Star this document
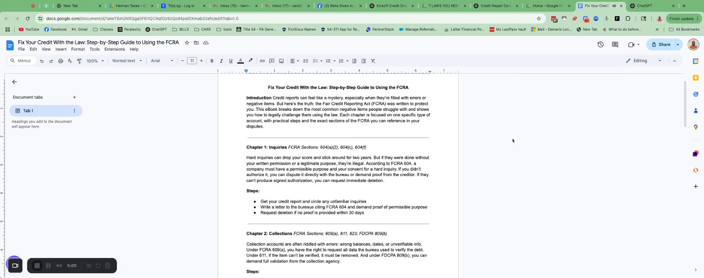 point(187,42)
